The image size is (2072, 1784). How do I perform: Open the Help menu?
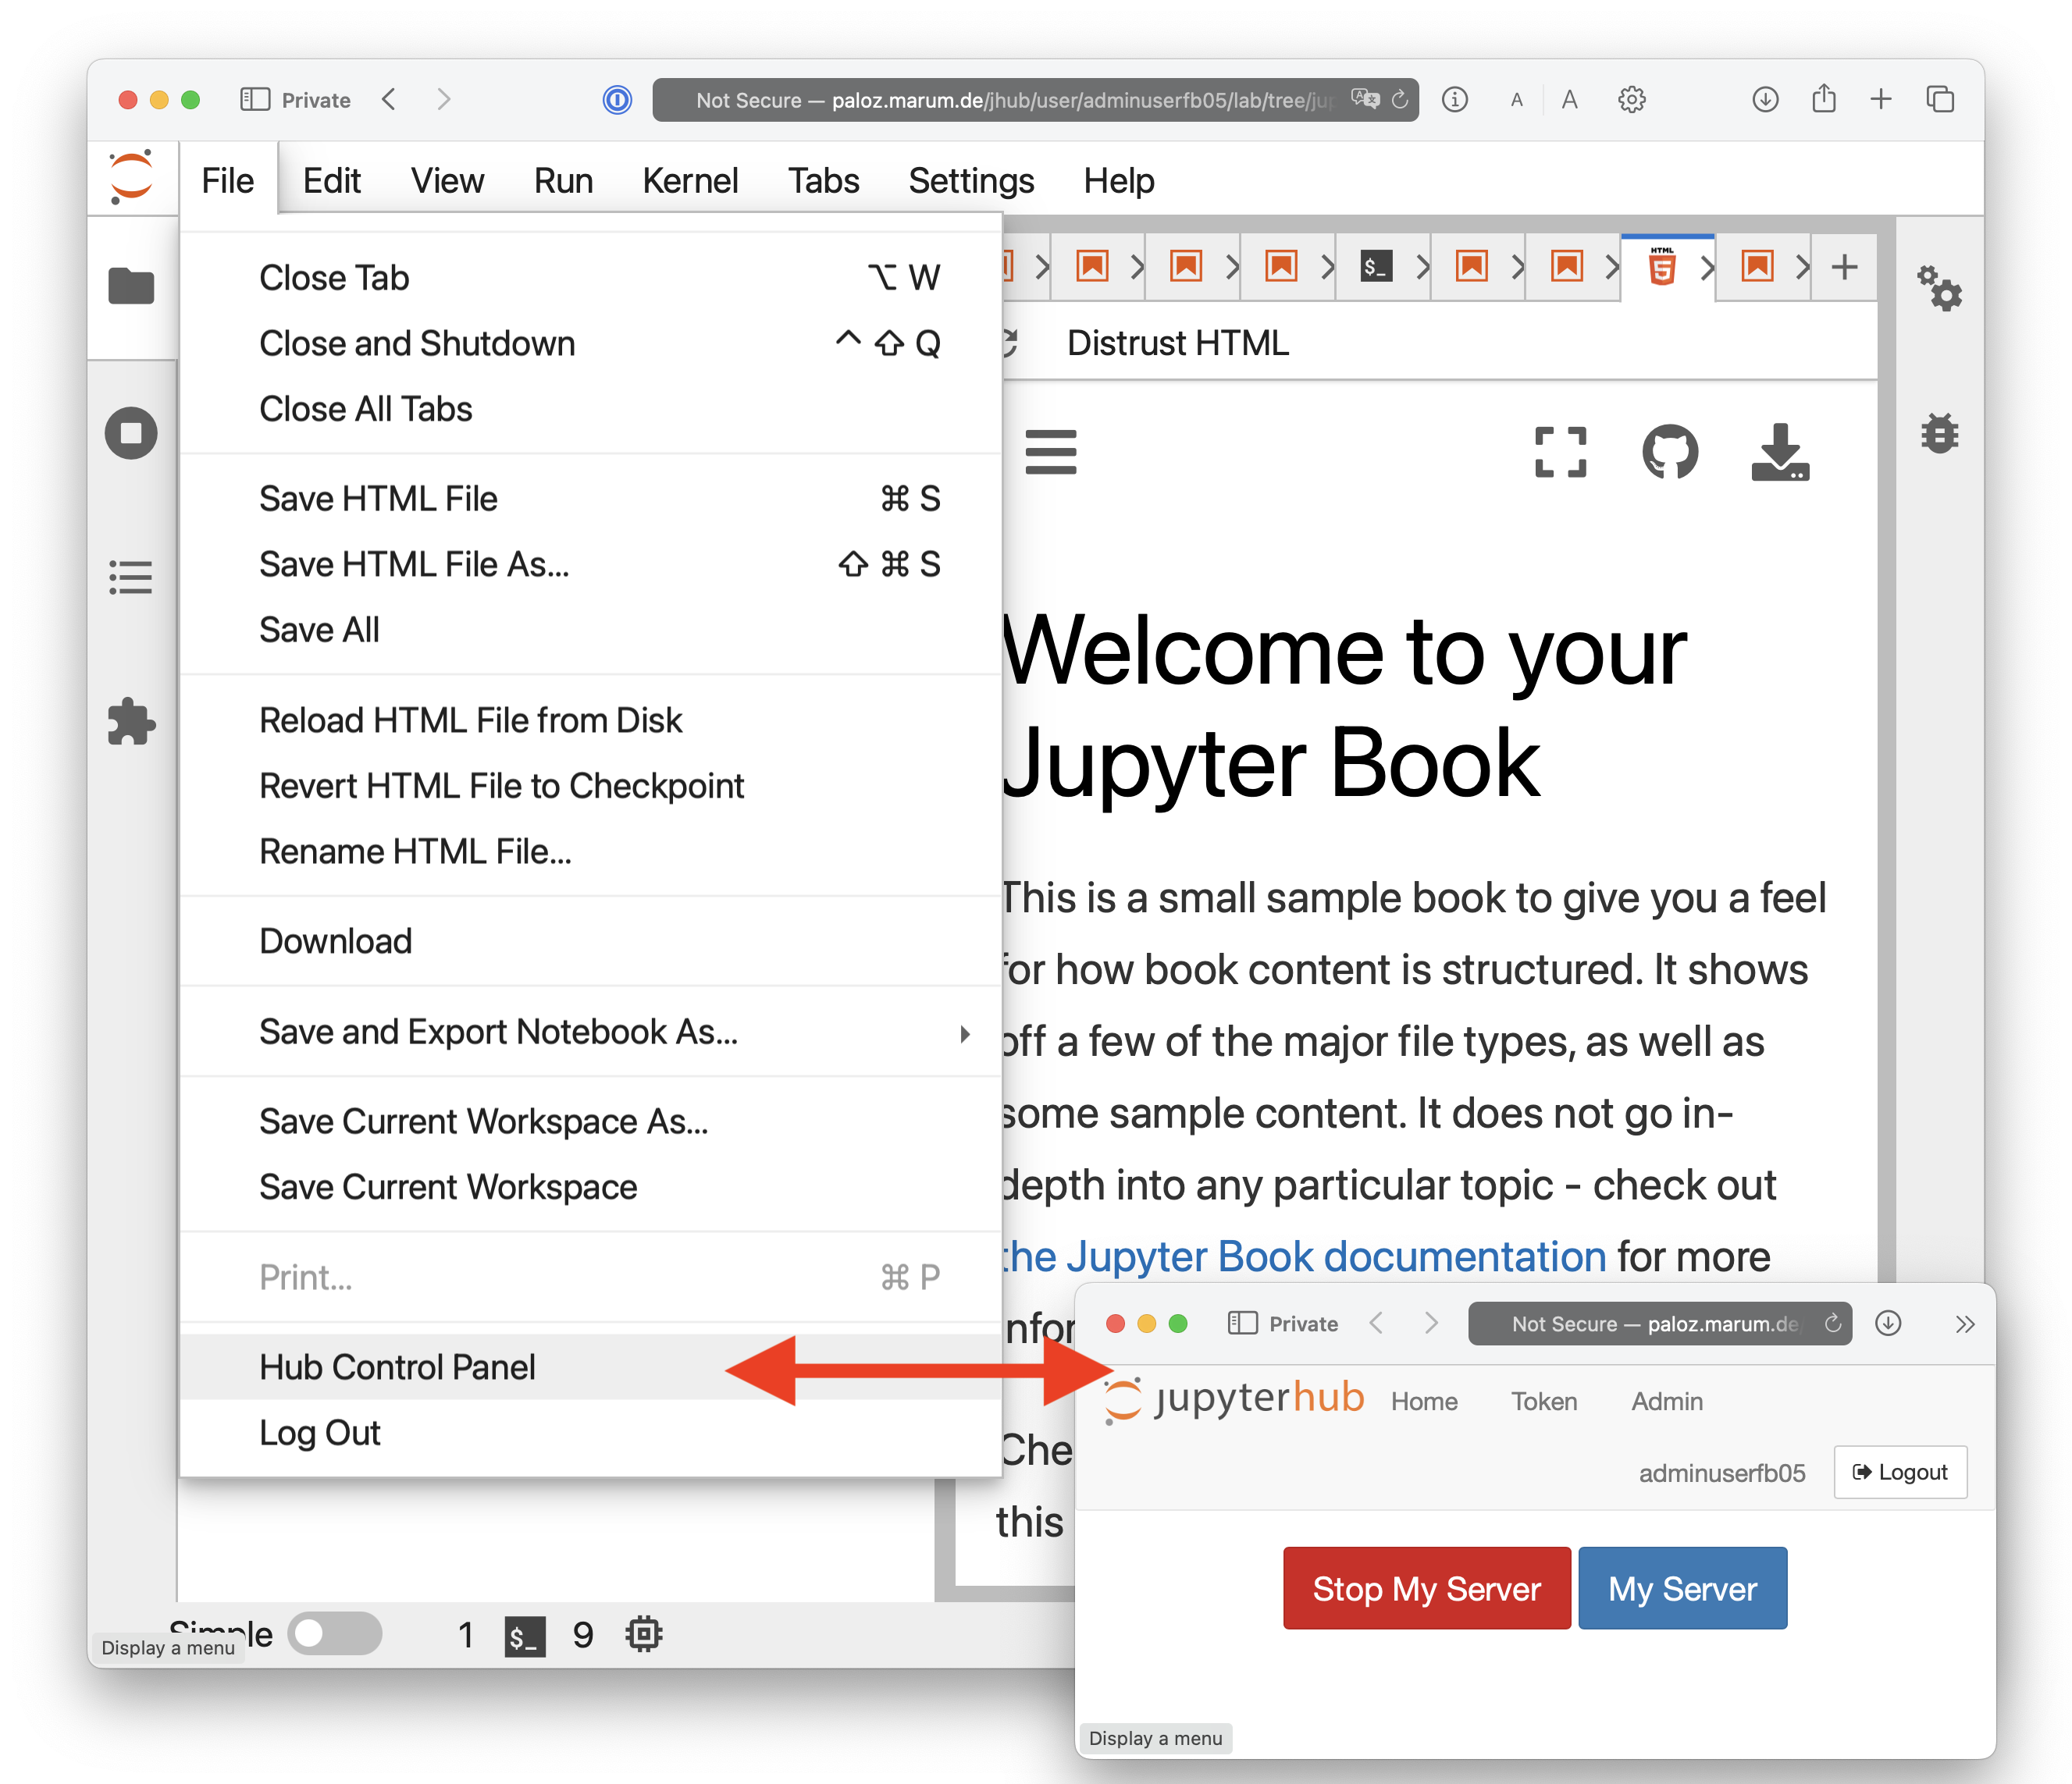click(1119, 180)
